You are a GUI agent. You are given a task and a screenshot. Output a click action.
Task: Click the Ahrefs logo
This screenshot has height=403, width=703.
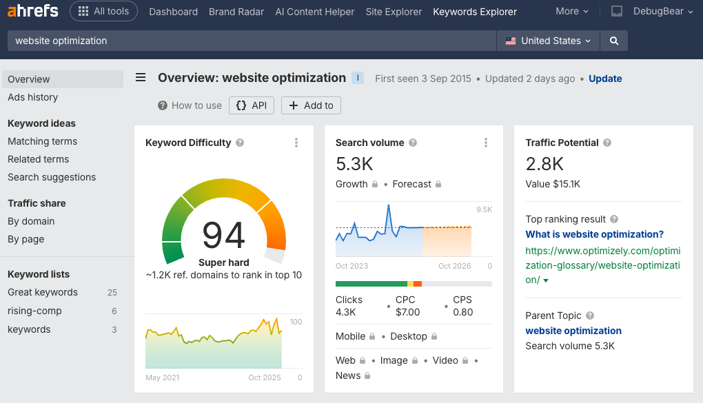(32, 11)
